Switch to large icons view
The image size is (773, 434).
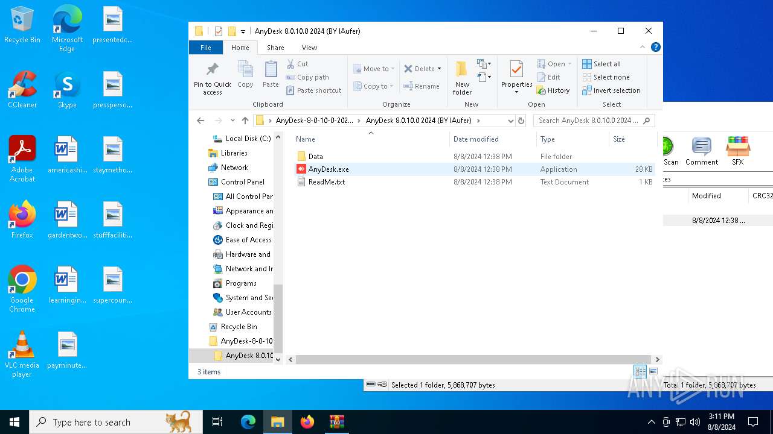[653, 372]
